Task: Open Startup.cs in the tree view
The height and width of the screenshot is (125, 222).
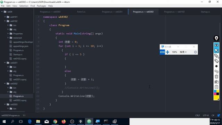Action: click(18, 55)
